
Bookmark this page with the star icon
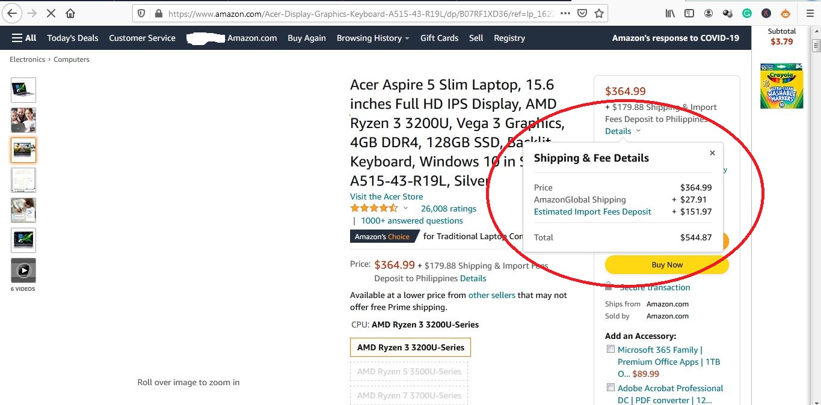tap(599, 13)
